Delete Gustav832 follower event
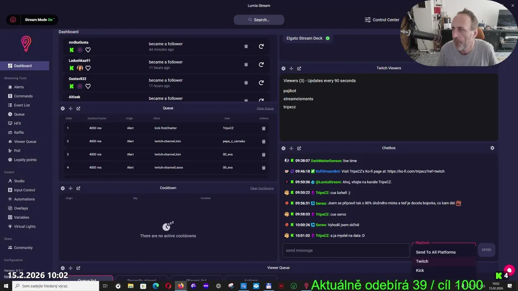This screenshot has width=518, height=291. click(x=246, y=83)
